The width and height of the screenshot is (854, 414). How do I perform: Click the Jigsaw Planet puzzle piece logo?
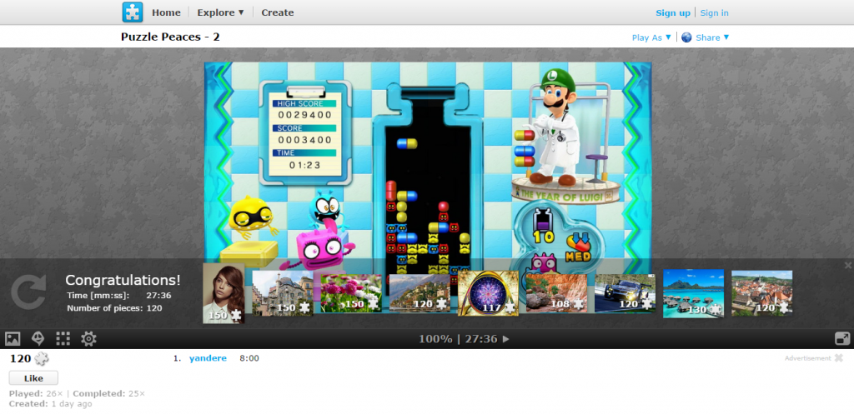point(133,12)
